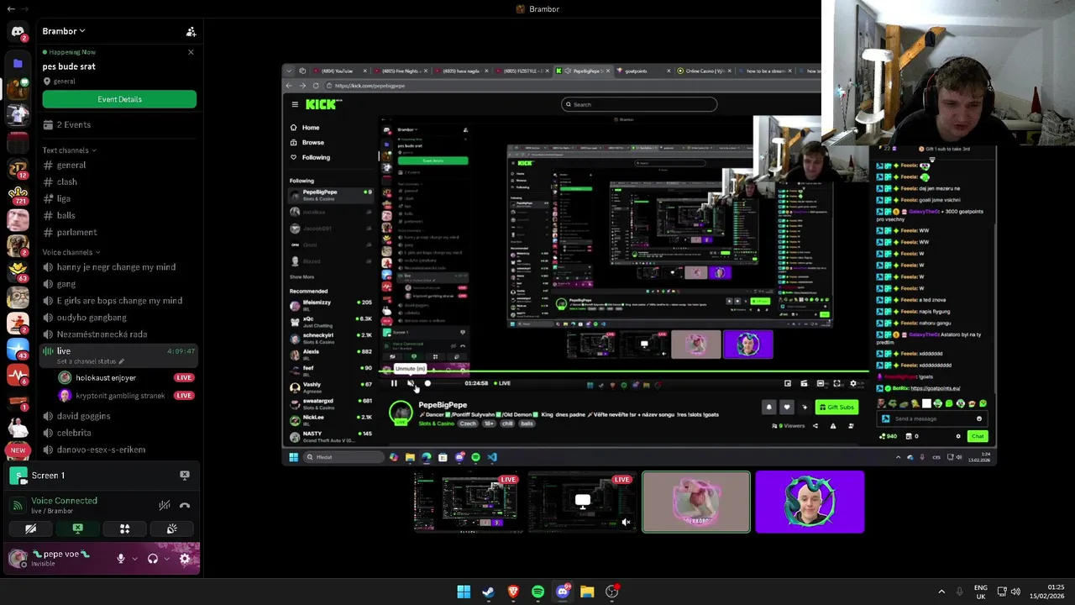Image resolution: width=1075 pixels, height=605 pixels.
Task: Join the gang voice channel
Action: [x=119, y=284]
